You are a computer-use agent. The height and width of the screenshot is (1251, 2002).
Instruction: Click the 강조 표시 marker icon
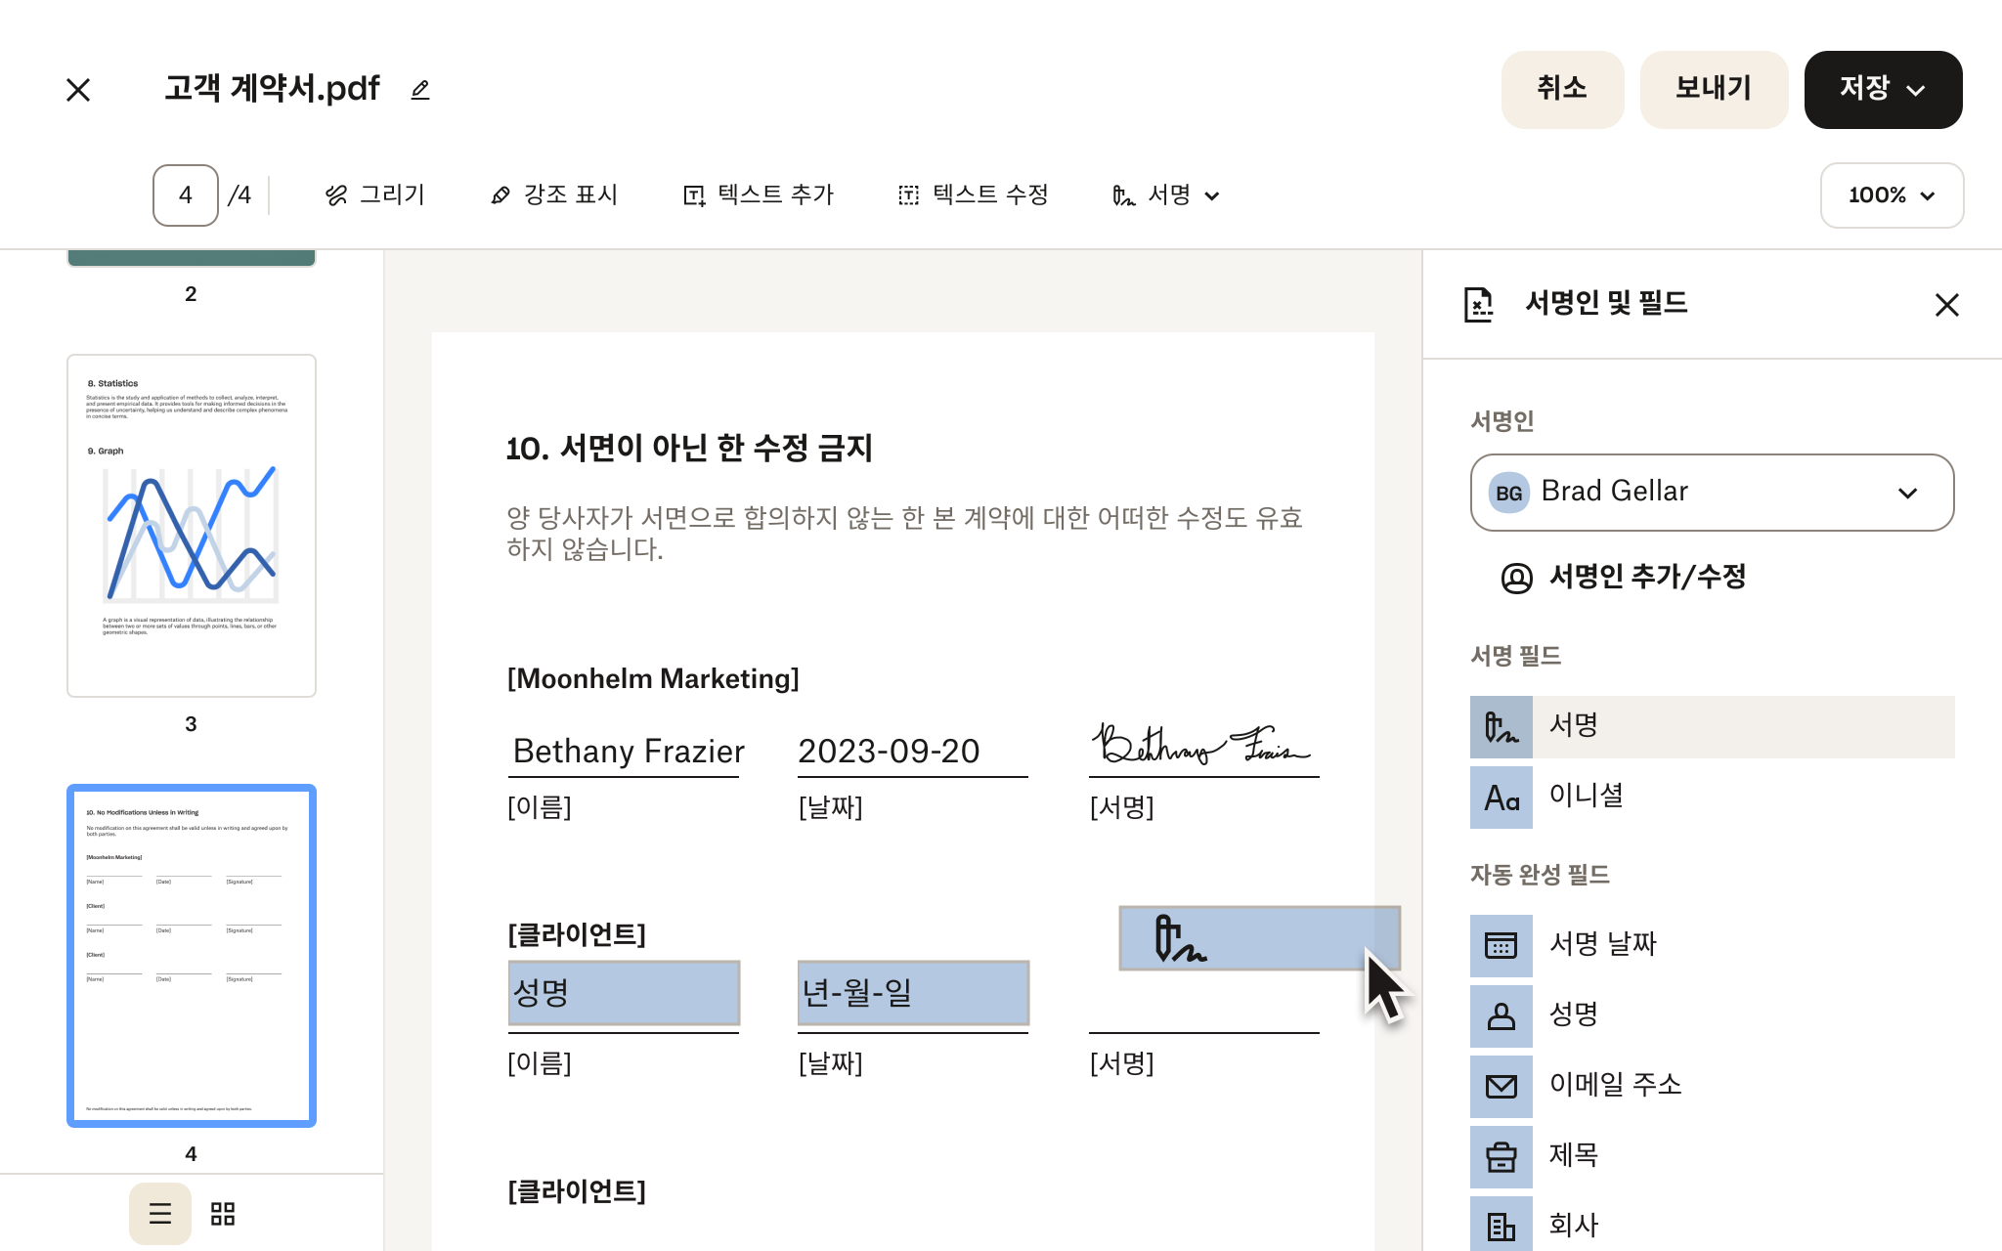500,195
